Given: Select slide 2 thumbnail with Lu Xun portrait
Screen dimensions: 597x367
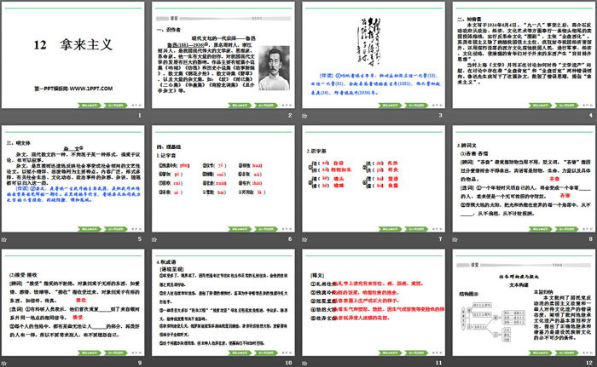Looking at the screenshot, I should pos(223,55).
